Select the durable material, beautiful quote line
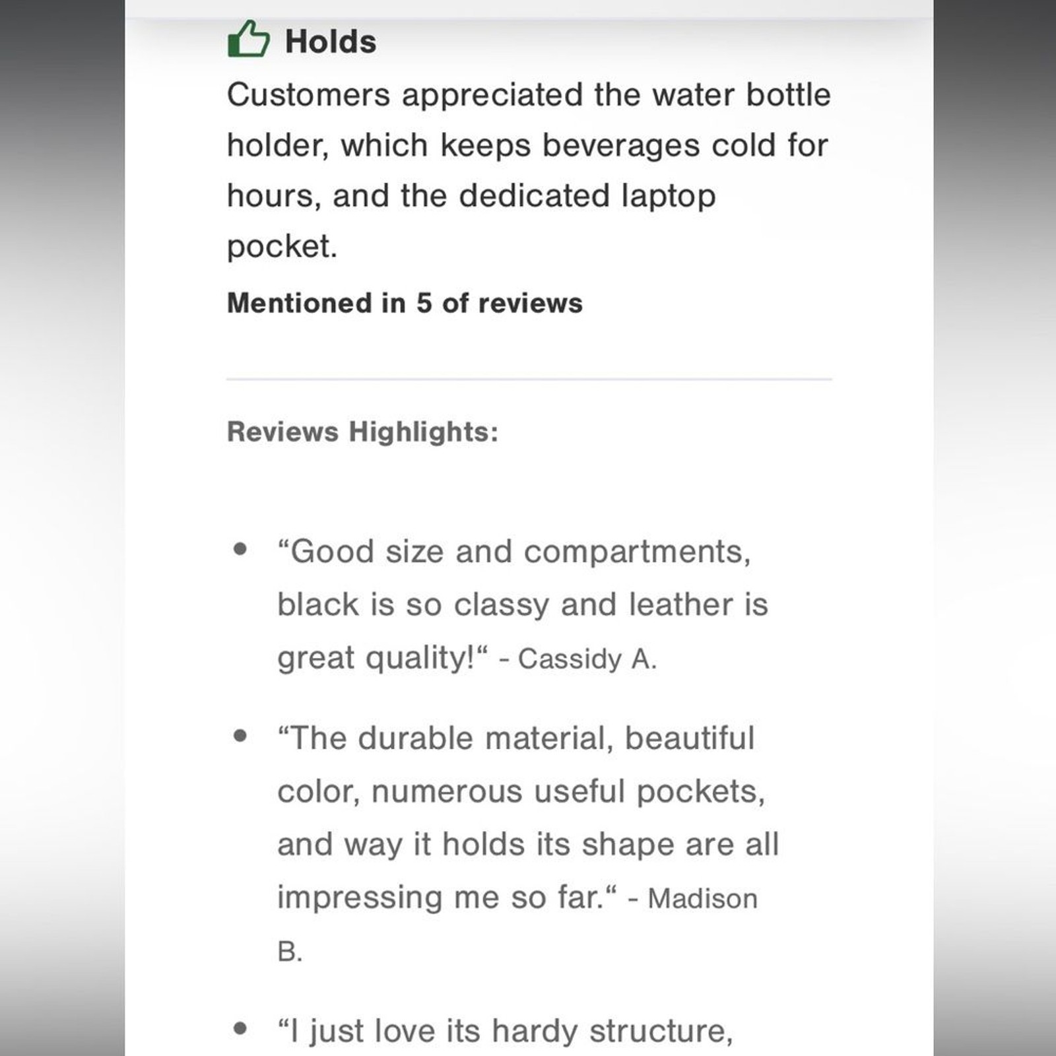The width and height of the screenshot is (1056, 1056). 515,738
